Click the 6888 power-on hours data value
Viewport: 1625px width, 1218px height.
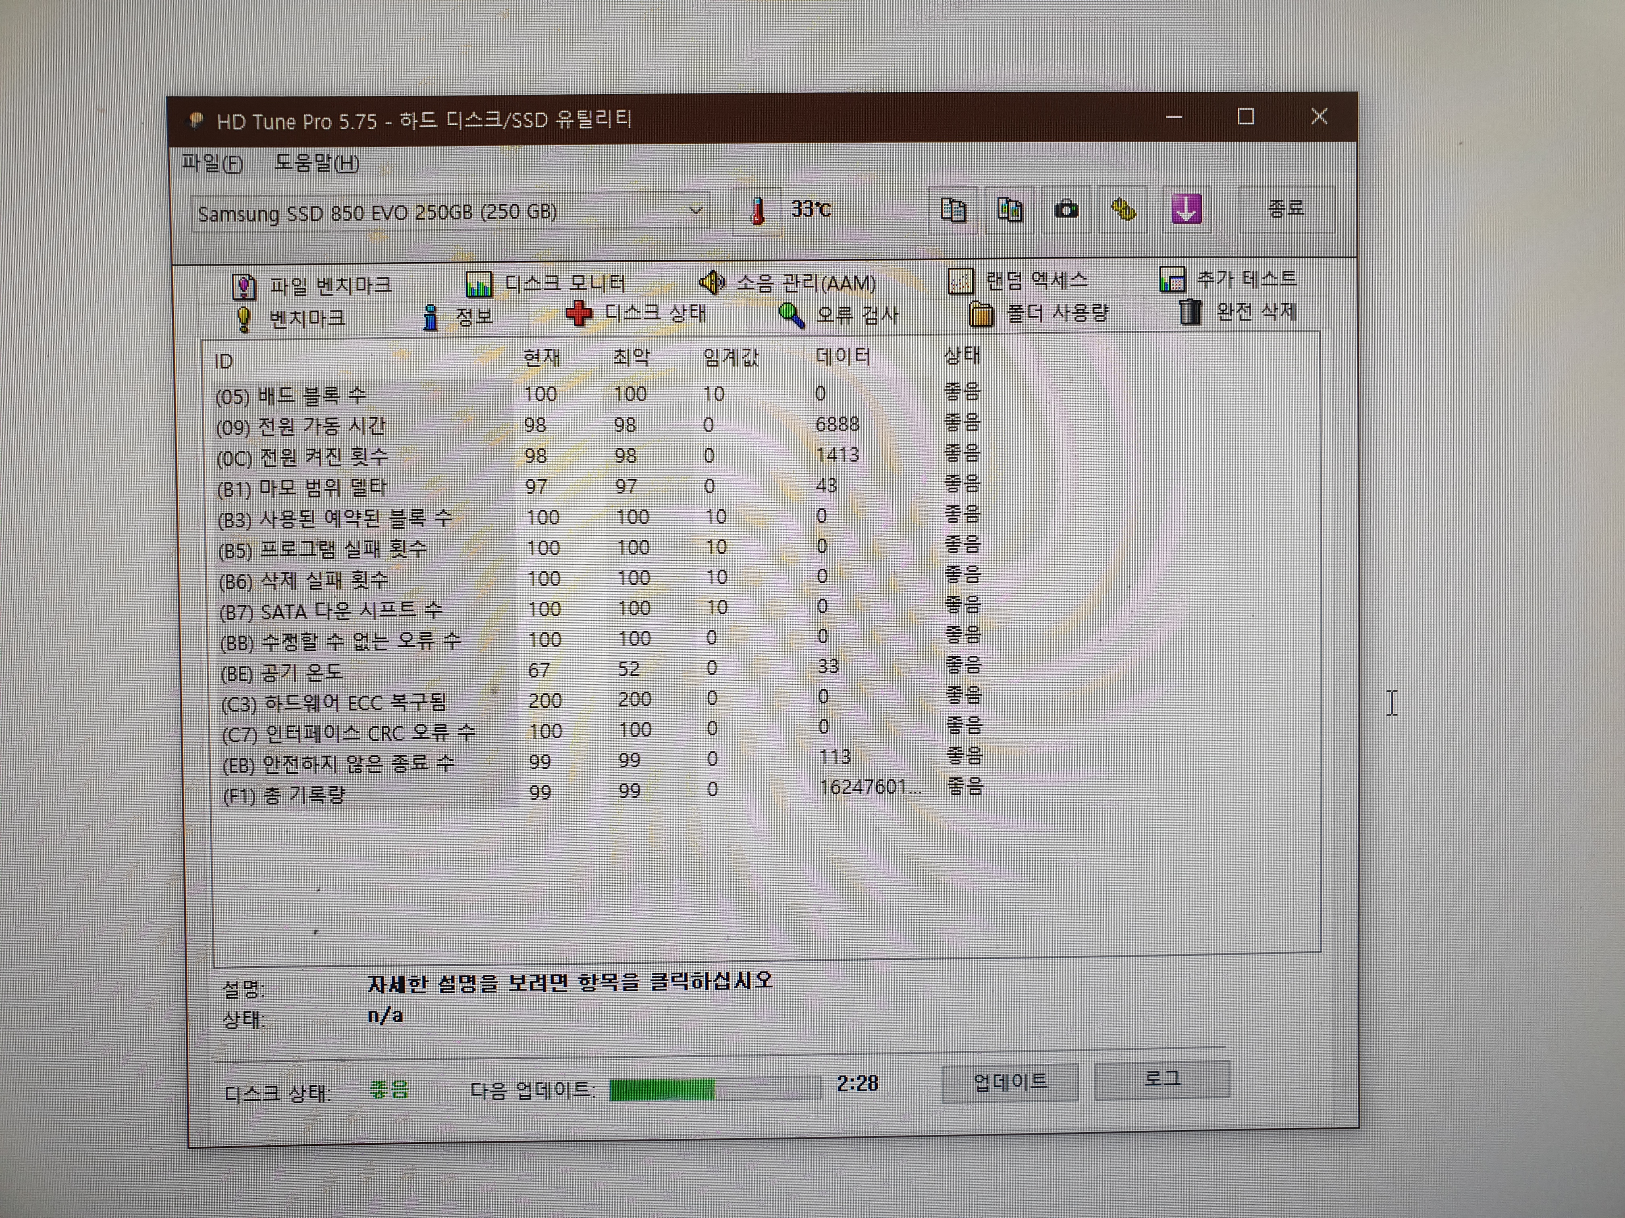tap(837, 424)
